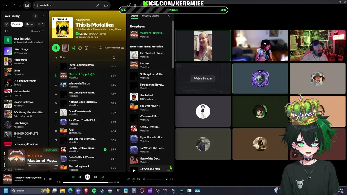This screenshot has width=347, height=195.
Task: Open the Friend Activity icon
Action: point(135,5)
